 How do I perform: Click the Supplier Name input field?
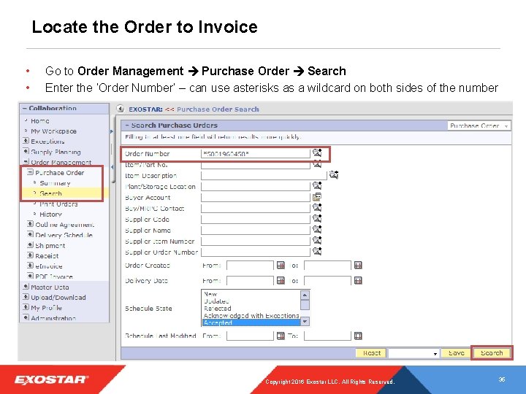256,231
